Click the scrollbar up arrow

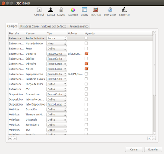pos(155,32)
